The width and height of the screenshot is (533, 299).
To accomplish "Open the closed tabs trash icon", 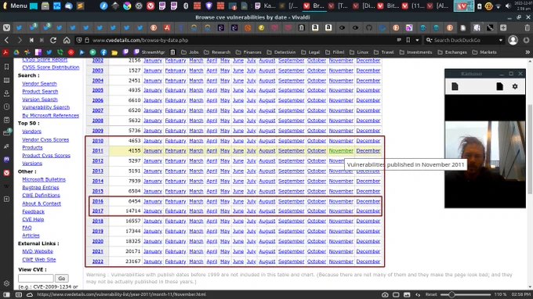I will (x=527, y=28).
